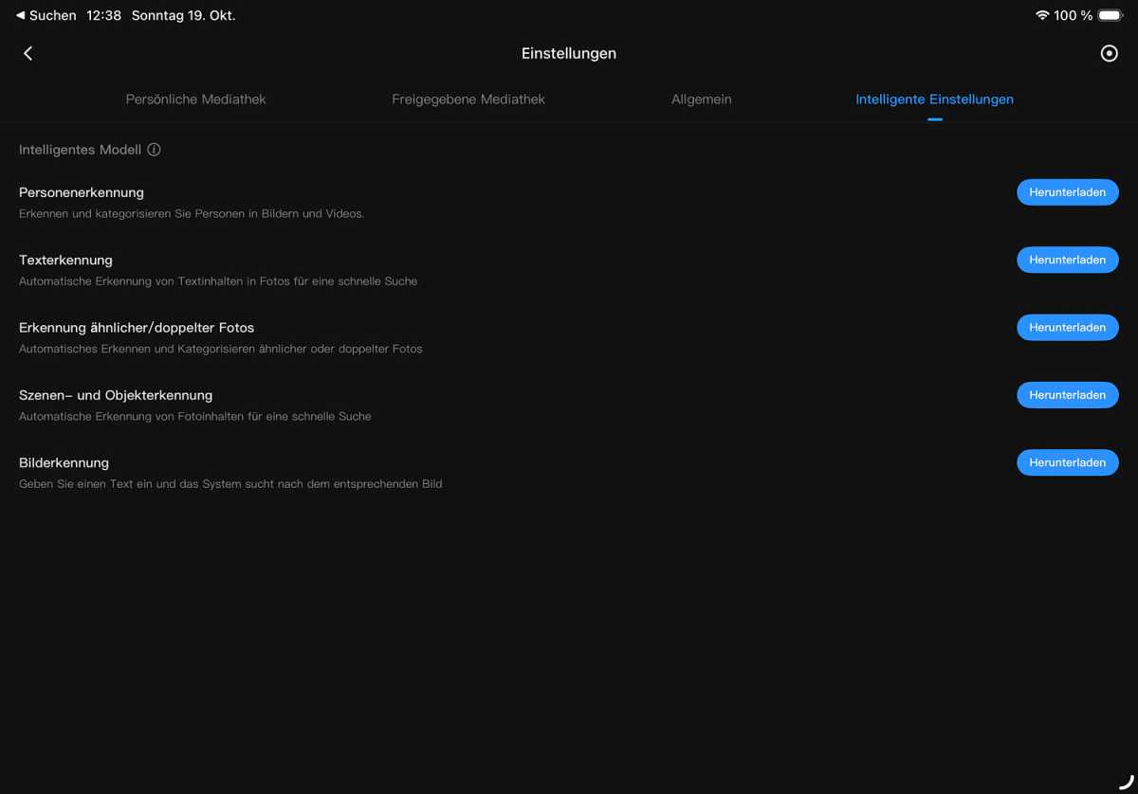Open the Freigegebene Mediathek tab
Screen dimensions: 1138x794
point(468,99)
